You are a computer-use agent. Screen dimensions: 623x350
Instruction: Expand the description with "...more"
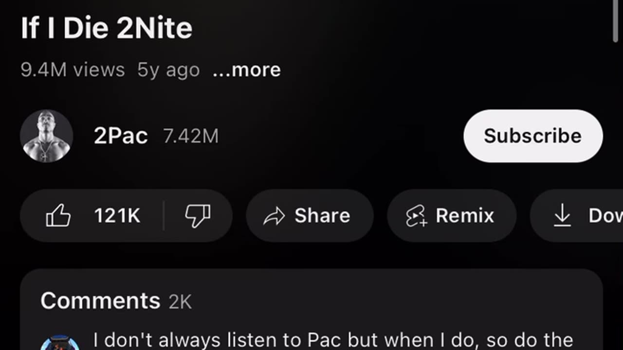pos(247,70)
